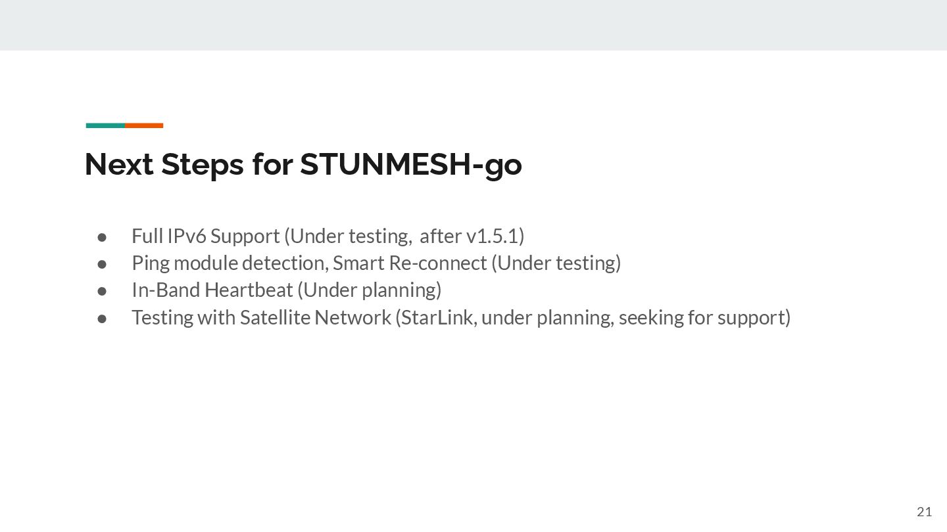
Task: Select the teal accent bar above the title
Action: click(105, 125)
